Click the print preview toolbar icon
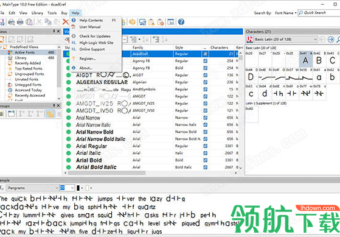 [12, 22]
